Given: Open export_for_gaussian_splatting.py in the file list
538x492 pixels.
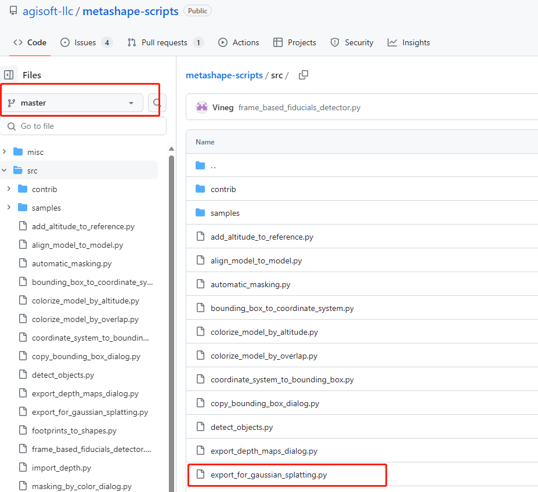Looking at the screenshot, I should tap(269, 475).
